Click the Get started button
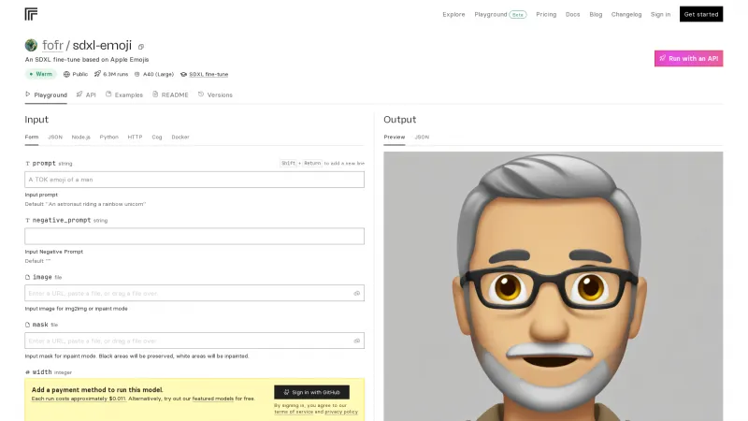The image size is (748, 421). 701,14
